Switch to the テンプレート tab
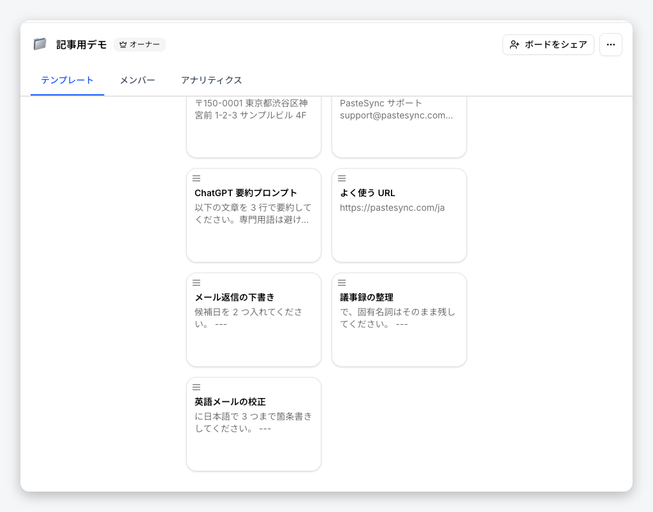The image size is (653, 512). coord(67,80)
